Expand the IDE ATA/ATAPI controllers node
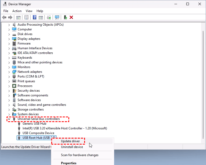This screenshot has width=206, height=165. (9, 53)
